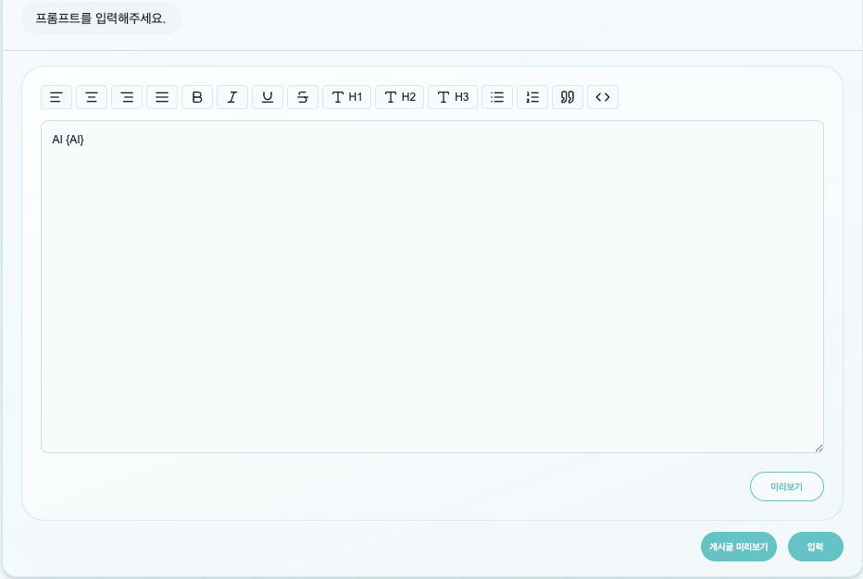This screenshot has height=579, width=863.
Task: Click inside the prompt text area
Action: pyautogui.click(x=432, y=287)
